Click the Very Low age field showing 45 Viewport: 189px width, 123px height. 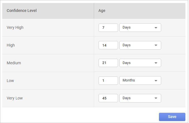tap(108, 98)
